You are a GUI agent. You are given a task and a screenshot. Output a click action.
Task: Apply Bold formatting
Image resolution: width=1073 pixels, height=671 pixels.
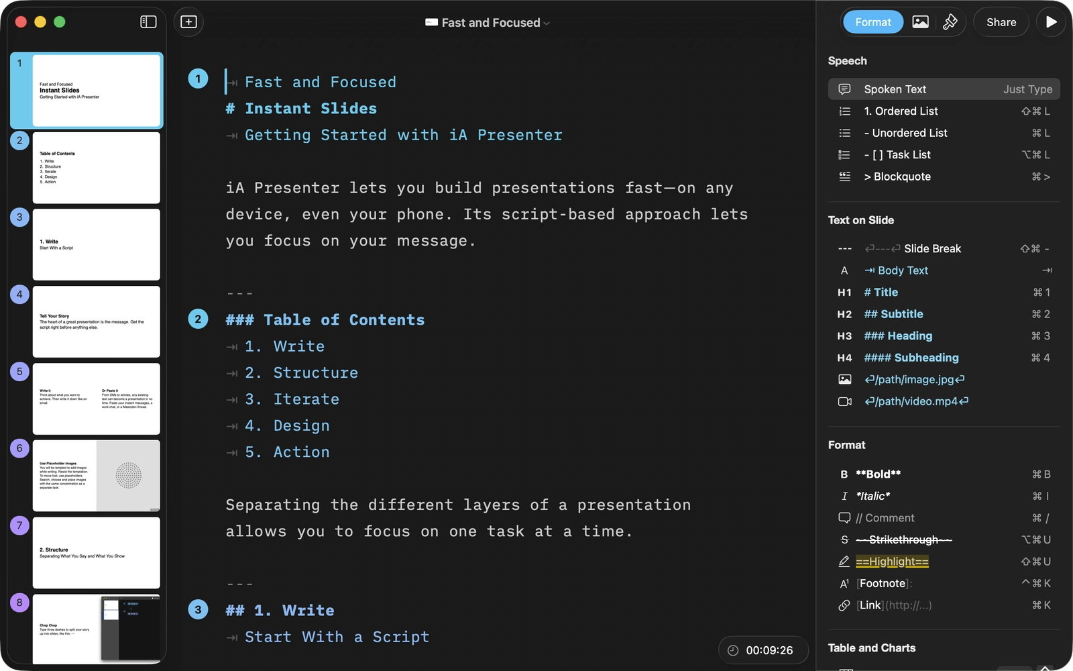coord(944,474)
